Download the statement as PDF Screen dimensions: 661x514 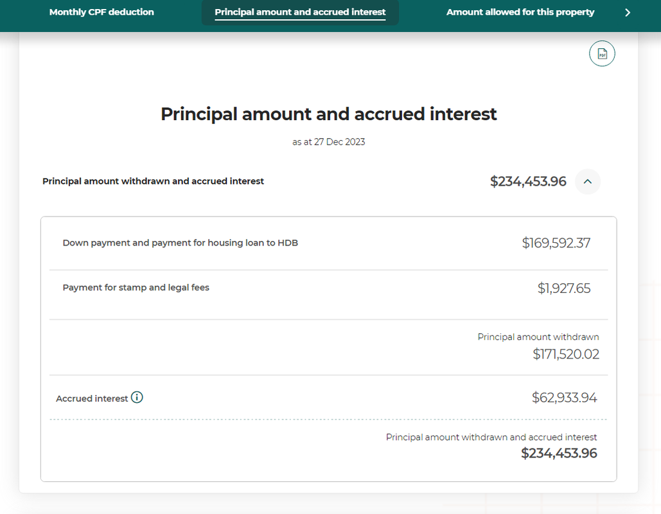point(602,54)
